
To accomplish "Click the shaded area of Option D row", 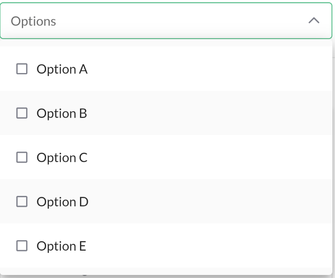I will [x=209, y=202].
